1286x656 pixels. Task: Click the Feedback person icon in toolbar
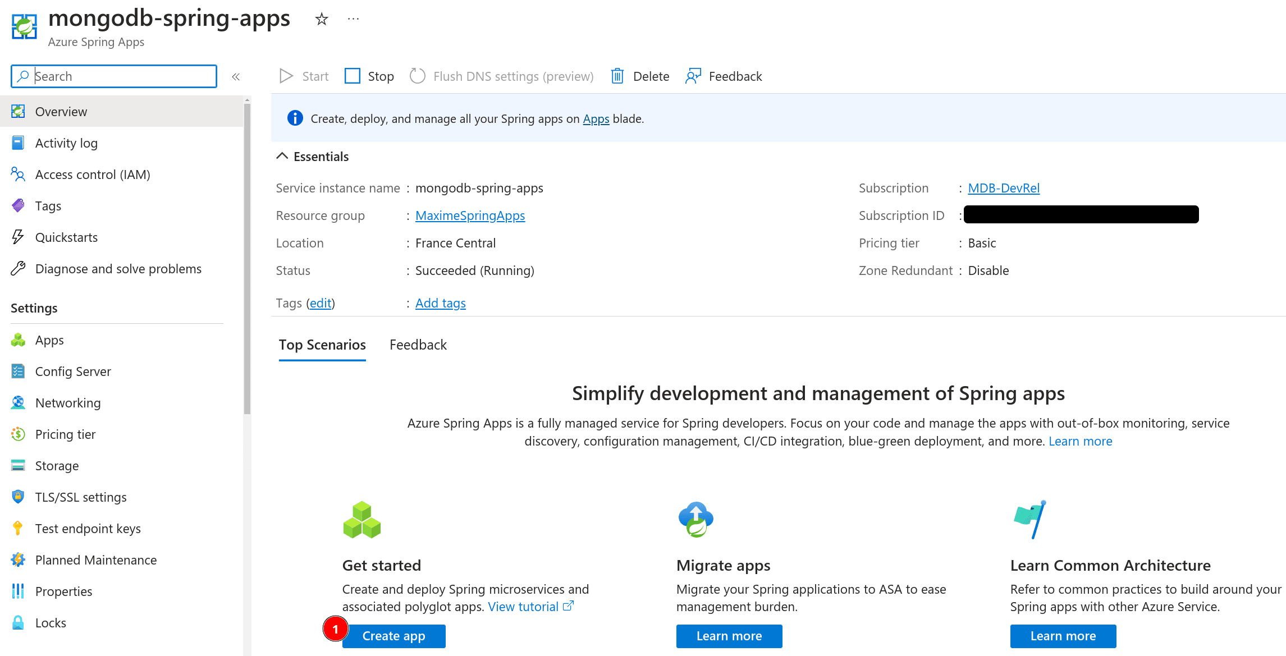tap(693, 76)
